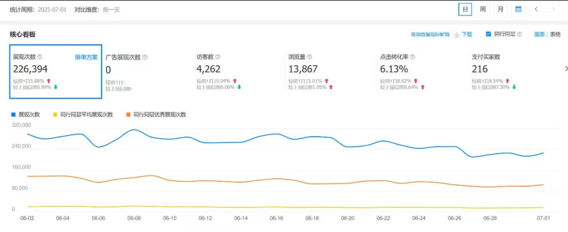
Task: Go to previous period with left chevron
Action: pos(536,9)
